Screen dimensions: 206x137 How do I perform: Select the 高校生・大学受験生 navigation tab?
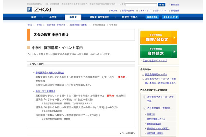point(99,17)
